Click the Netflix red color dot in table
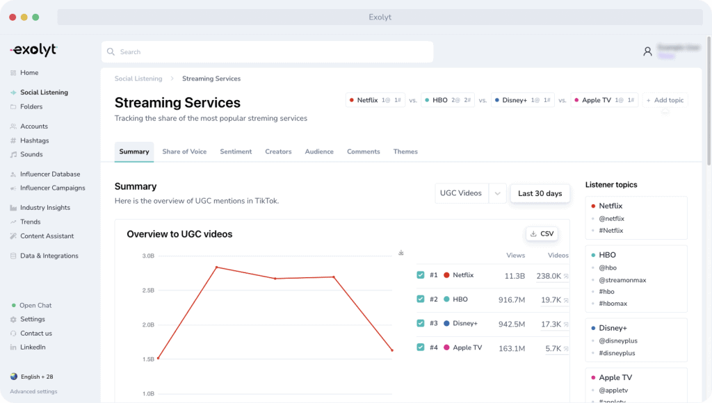 [446, 275]
